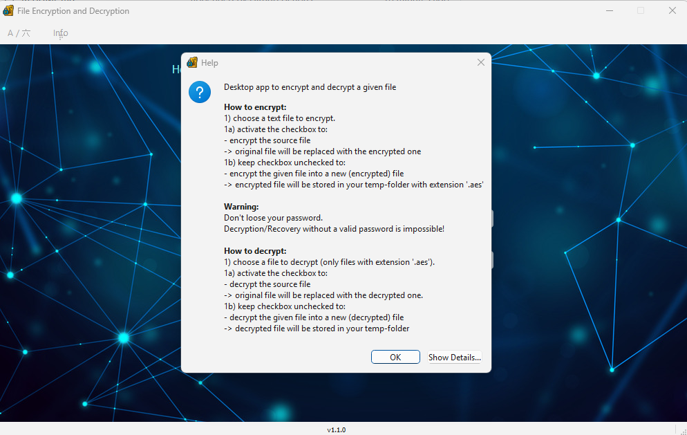The height and width of the screenshot is (435, 687).
Task: Open the Info menu
Action: pos(60,33)
